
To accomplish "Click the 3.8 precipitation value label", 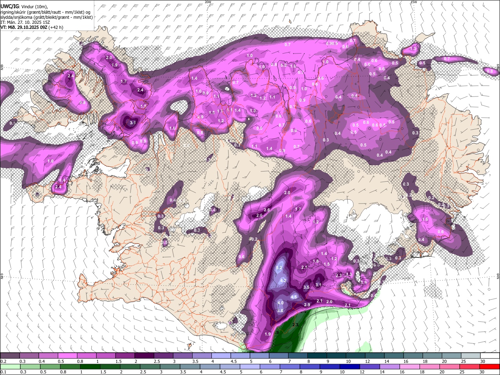I will tap(280, 311).
